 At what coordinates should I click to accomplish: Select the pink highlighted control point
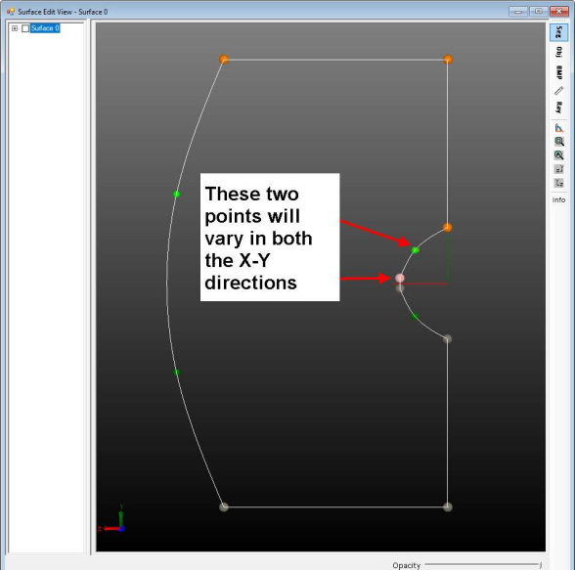click(400, 279)
